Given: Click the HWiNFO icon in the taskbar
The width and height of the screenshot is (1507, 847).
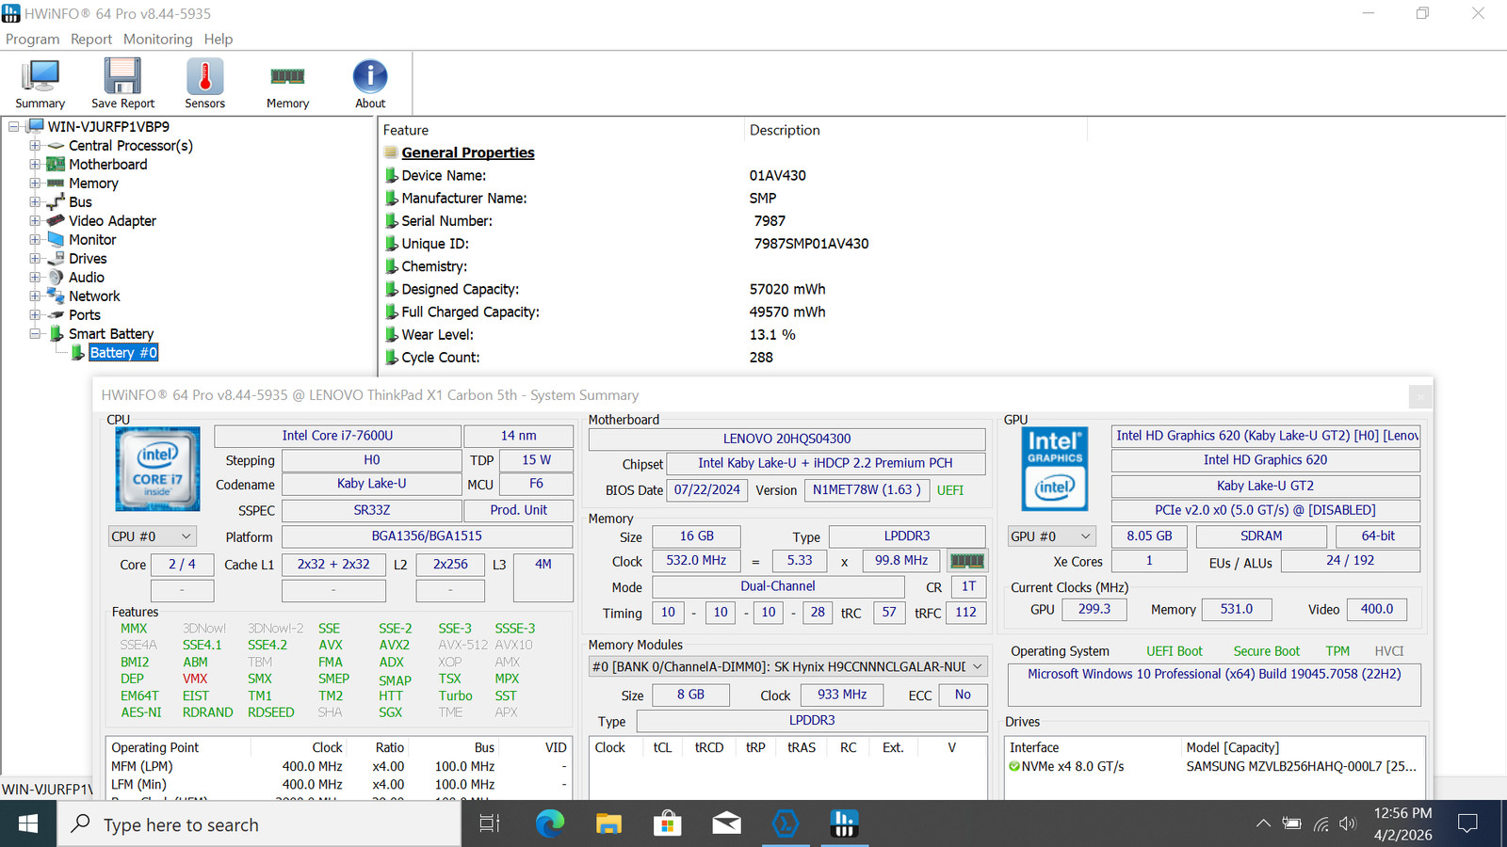Looking at the screenshot, I should pyautogui.click(x=845, y=823).
